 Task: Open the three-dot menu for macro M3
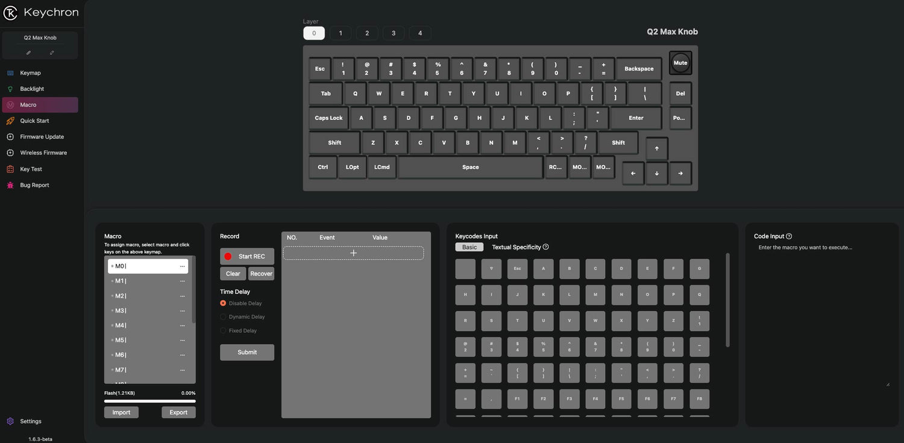point(182,311)
